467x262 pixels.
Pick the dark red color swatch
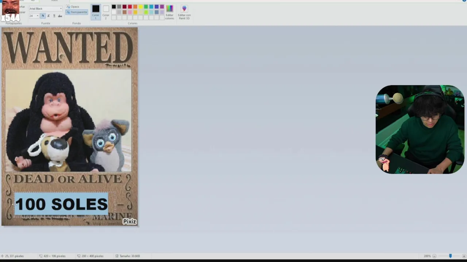(x=124, y=7)
